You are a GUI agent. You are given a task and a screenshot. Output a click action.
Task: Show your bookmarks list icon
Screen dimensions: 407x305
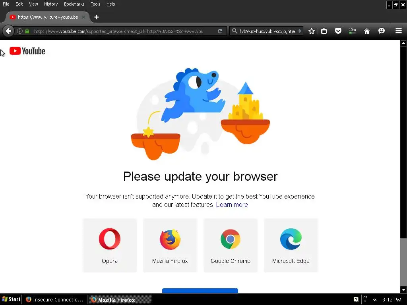pos(324,31)
